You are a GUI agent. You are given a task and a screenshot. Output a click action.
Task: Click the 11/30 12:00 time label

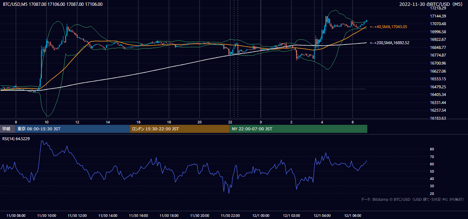(x=77, y=216)
